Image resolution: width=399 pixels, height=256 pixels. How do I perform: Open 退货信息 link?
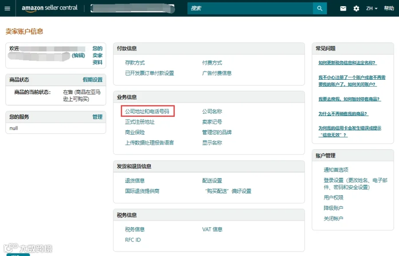click(x=135, y=181)
